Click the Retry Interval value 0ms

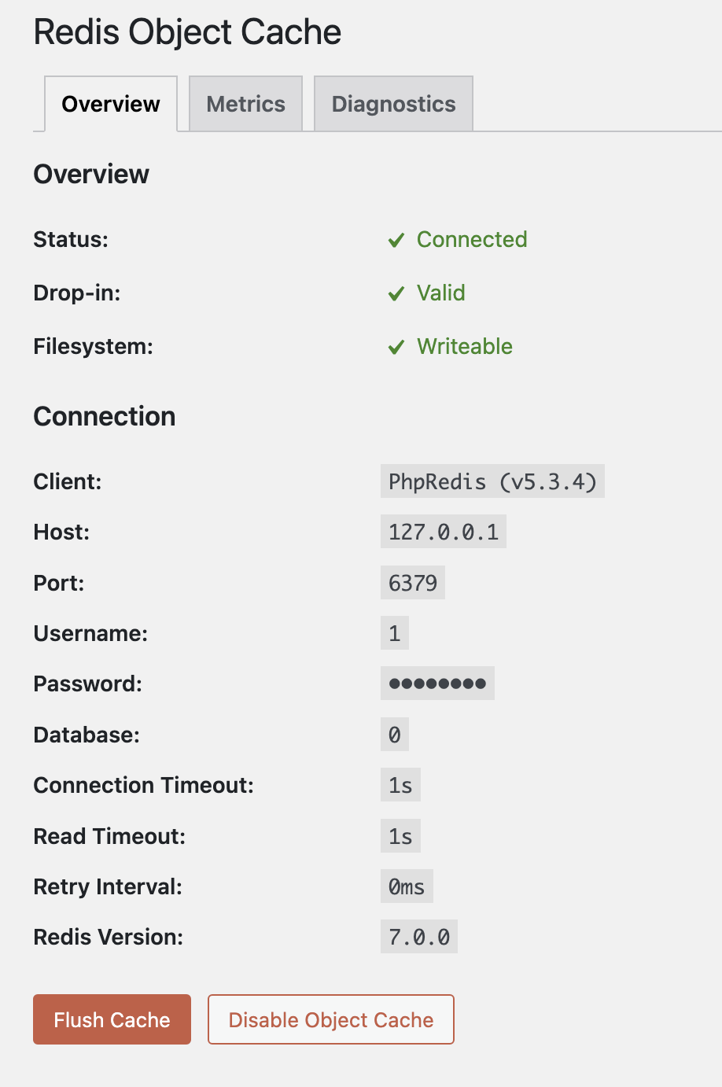[x=407, y=886]
